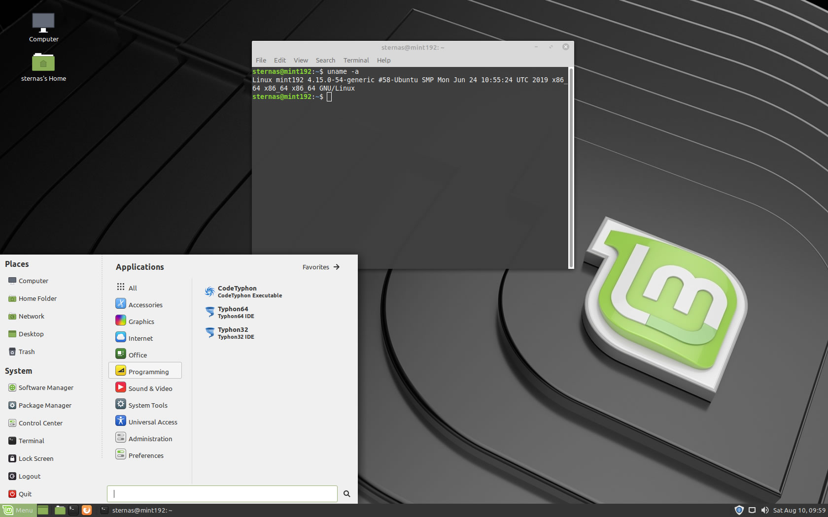Open the file manager panel launcher
This screenshot has height=517, width=828.
60,510
